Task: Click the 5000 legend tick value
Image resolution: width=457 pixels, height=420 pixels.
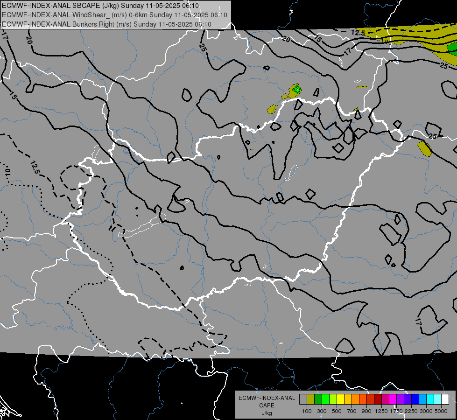Action: (441, 411)
